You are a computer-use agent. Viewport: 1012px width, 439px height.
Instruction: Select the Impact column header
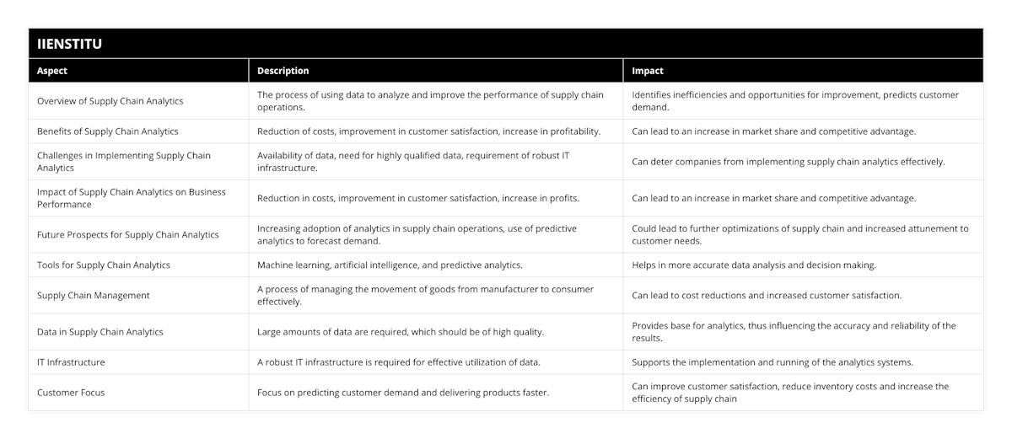pyautogui.click(x=648, y=71)
